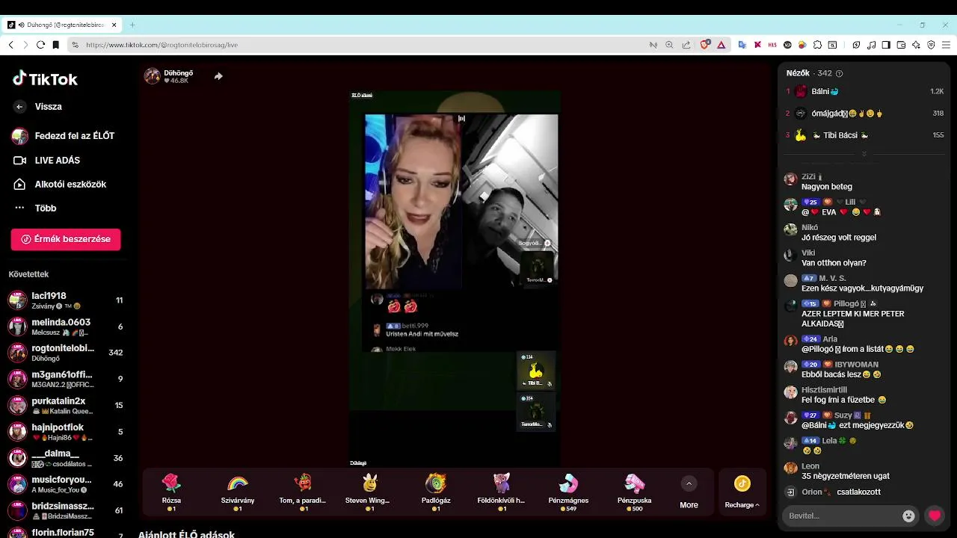This screenshot has width=957, height=538.
Task: Expand More gifts
Action: point(689,492)
